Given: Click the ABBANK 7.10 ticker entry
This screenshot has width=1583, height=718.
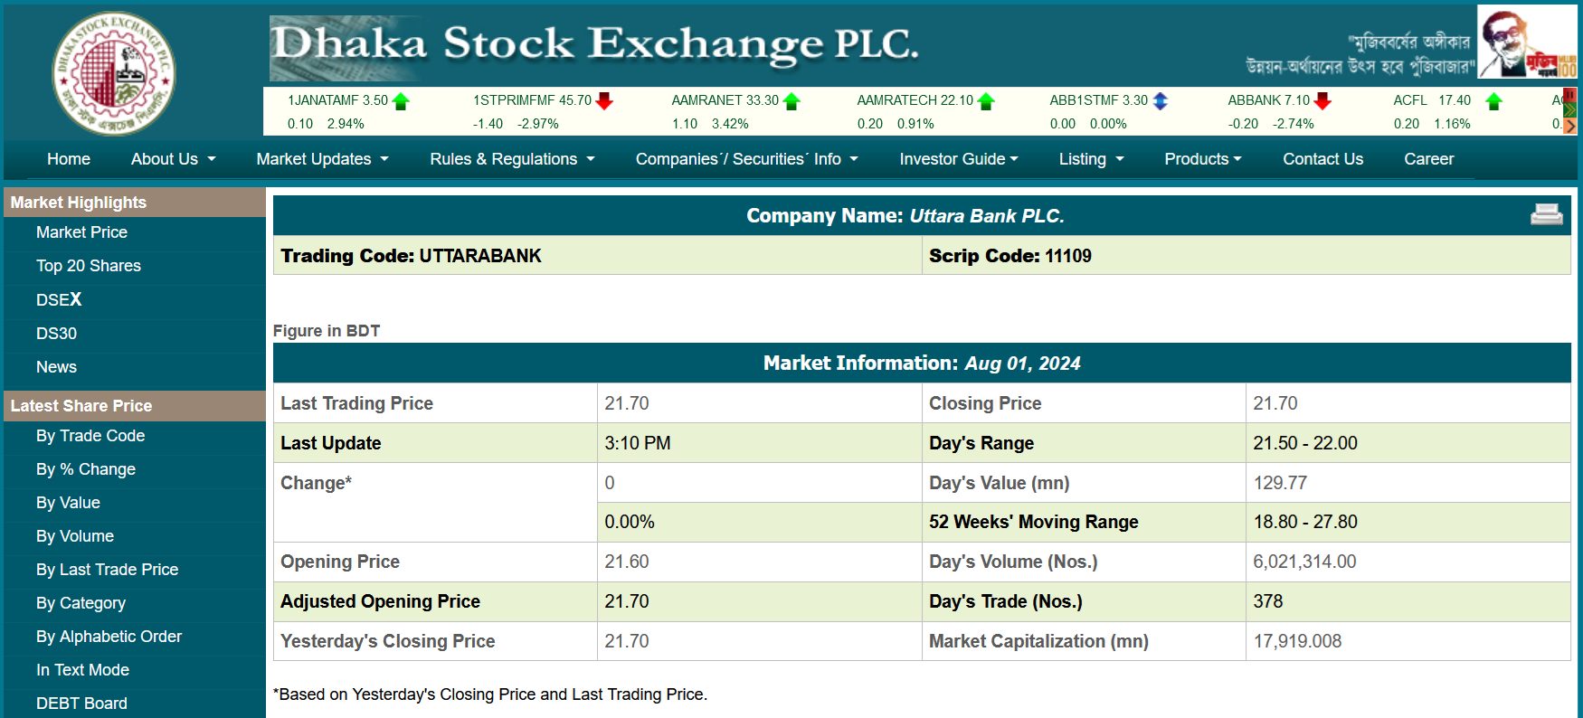Looking at the screenshot, I should click(1268, 100).
